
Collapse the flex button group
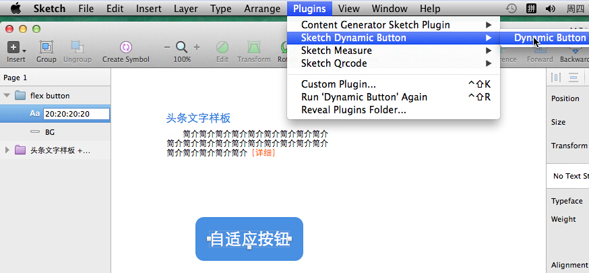pyautogui.click(x=7, y=96)
